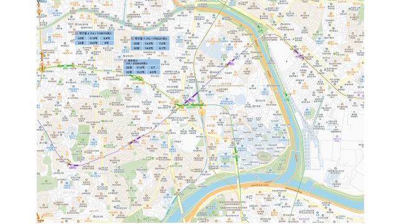This screenshot has width=398, height=224.
Task: Click the 11.5억 price cell
Action: point(141,68)
